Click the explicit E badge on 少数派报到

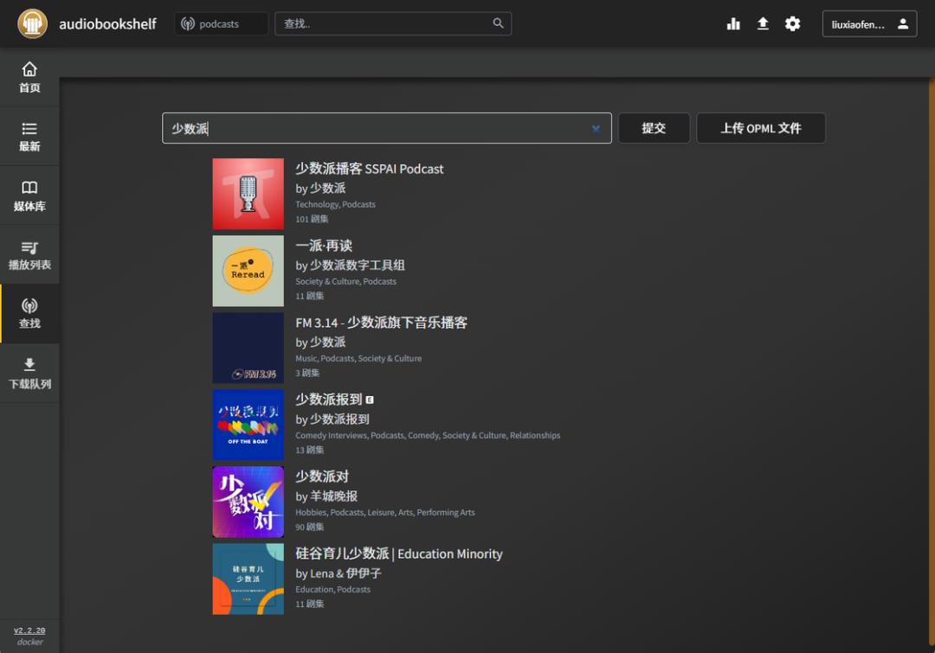pyautogui.click(x=370, y=400)
